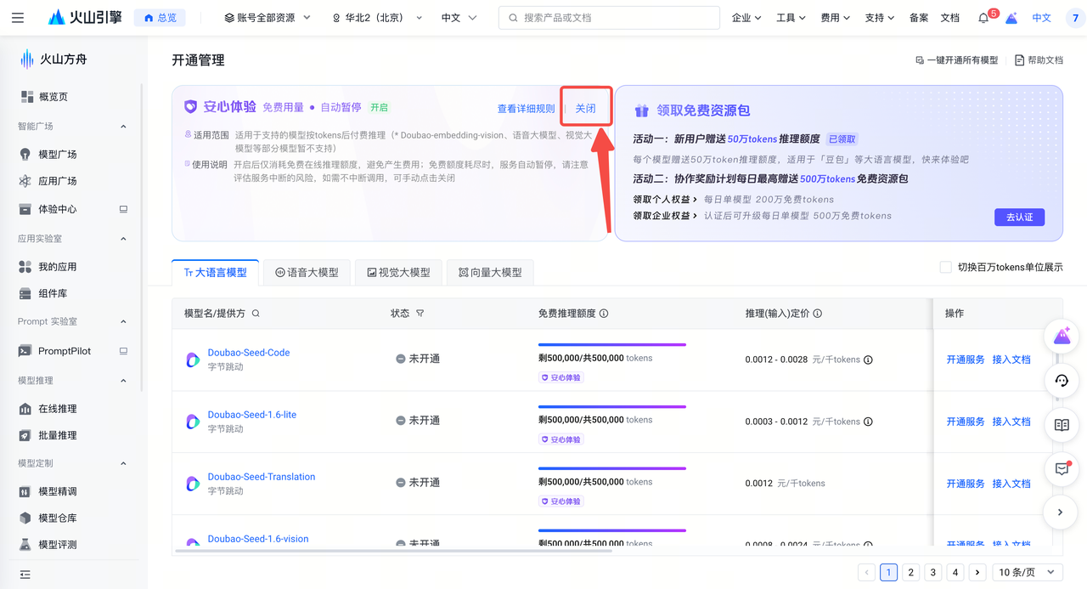Expand the 企业 menu
The height and width of the screenshot is (589, 1087).
tap(746, 18)
